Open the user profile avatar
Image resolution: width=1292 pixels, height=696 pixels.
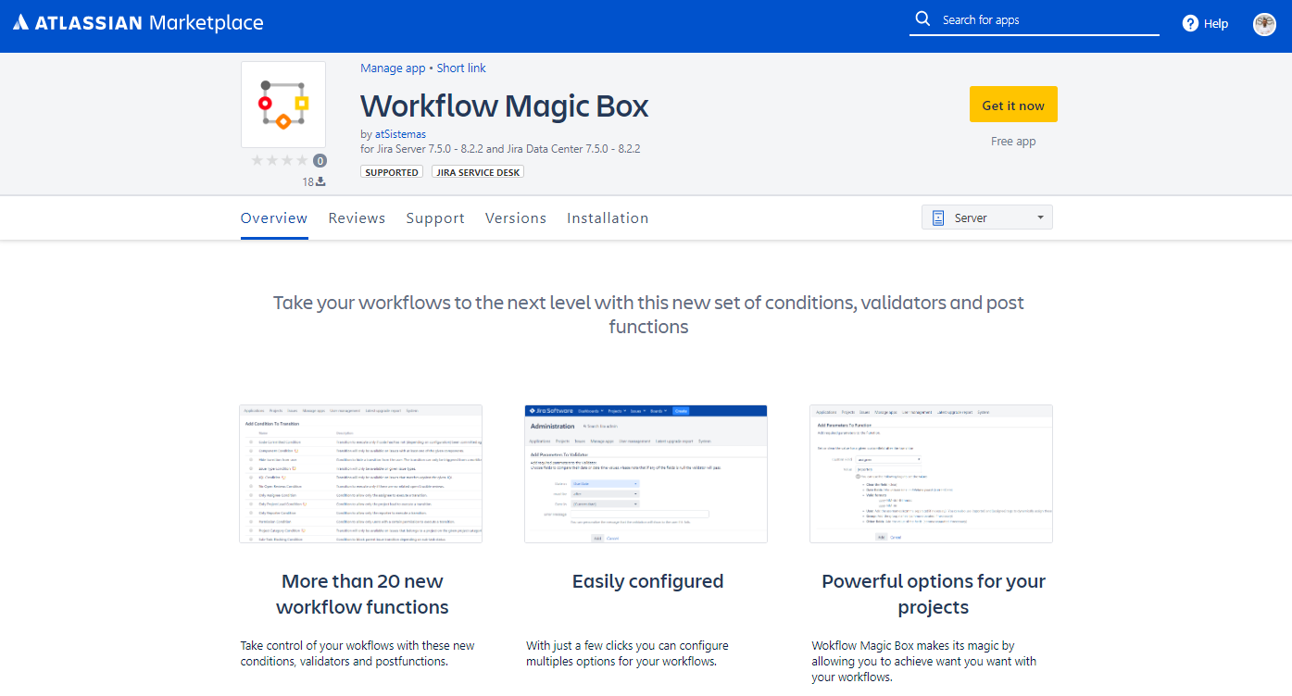tap(1264, 24)
